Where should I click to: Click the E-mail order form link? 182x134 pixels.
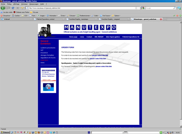click(100, 55)
